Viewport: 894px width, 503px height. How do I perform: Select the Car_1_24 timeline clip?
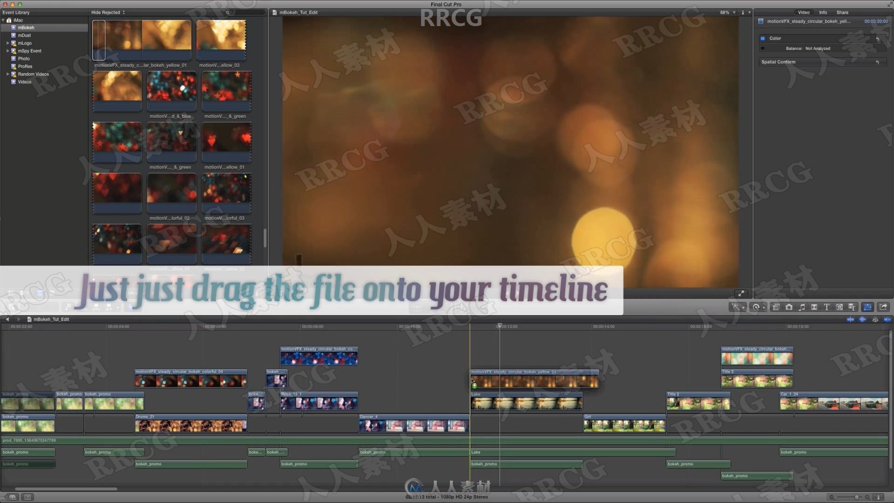[x=834, y=401]
